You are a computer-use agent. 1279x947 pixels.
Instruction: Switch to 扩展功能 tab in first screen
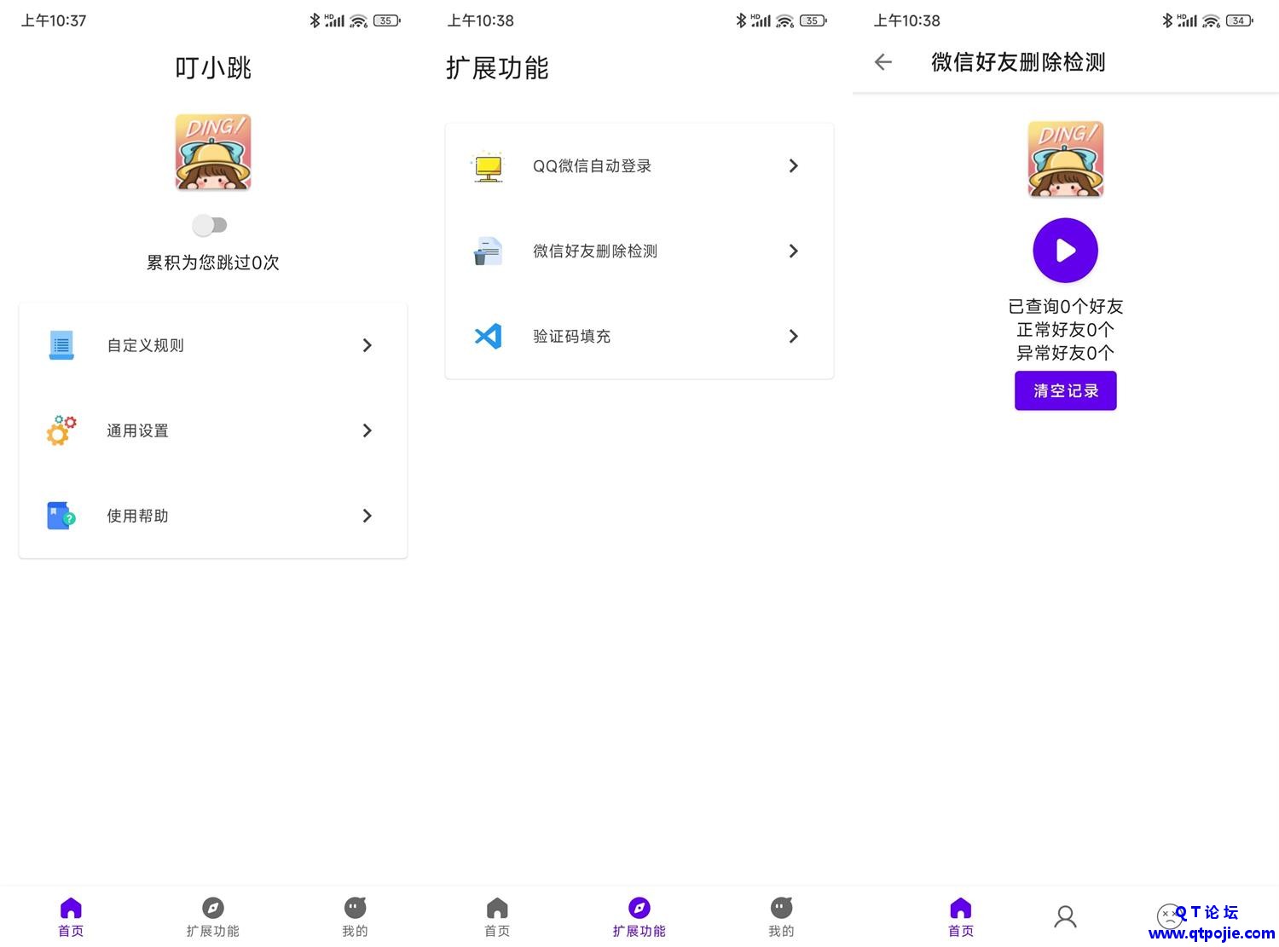point(213,917)
